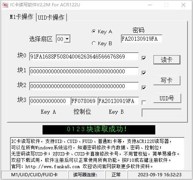Click the 块0 data field
The image size is (193, 180).
coord(84,57)
